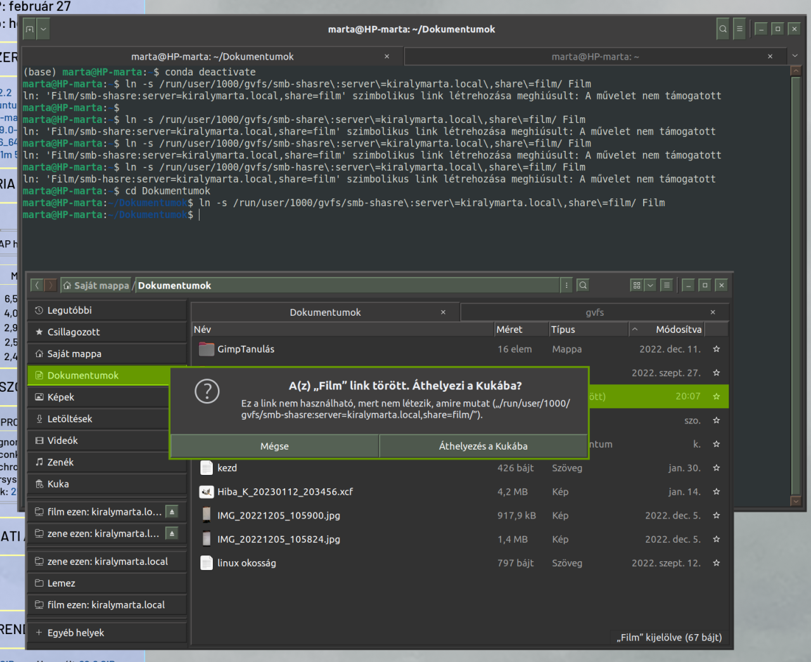Click Áthelyezés a Kukába button
Viewport: 811px width, 662px height.
coord(483,446)
